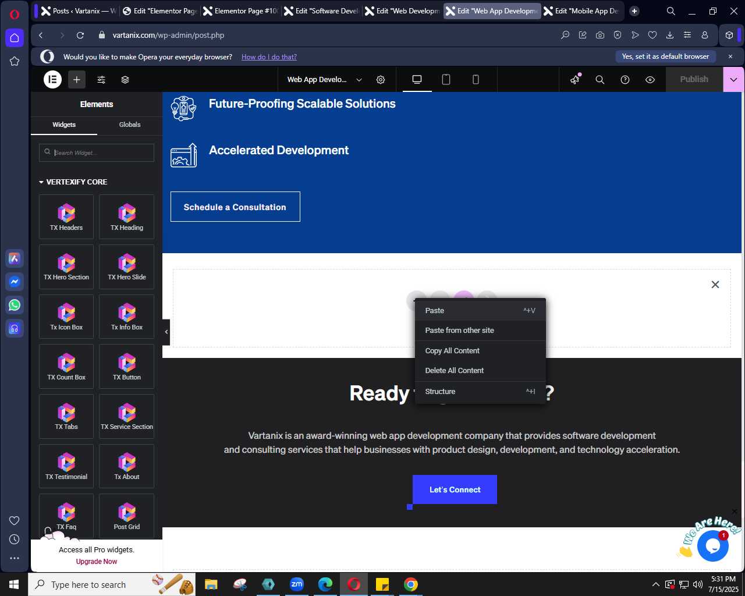Viewport: 745px width, 596px height.
Task: Open the Web App Develo... document dropdown
Action: tap(324, 80)
